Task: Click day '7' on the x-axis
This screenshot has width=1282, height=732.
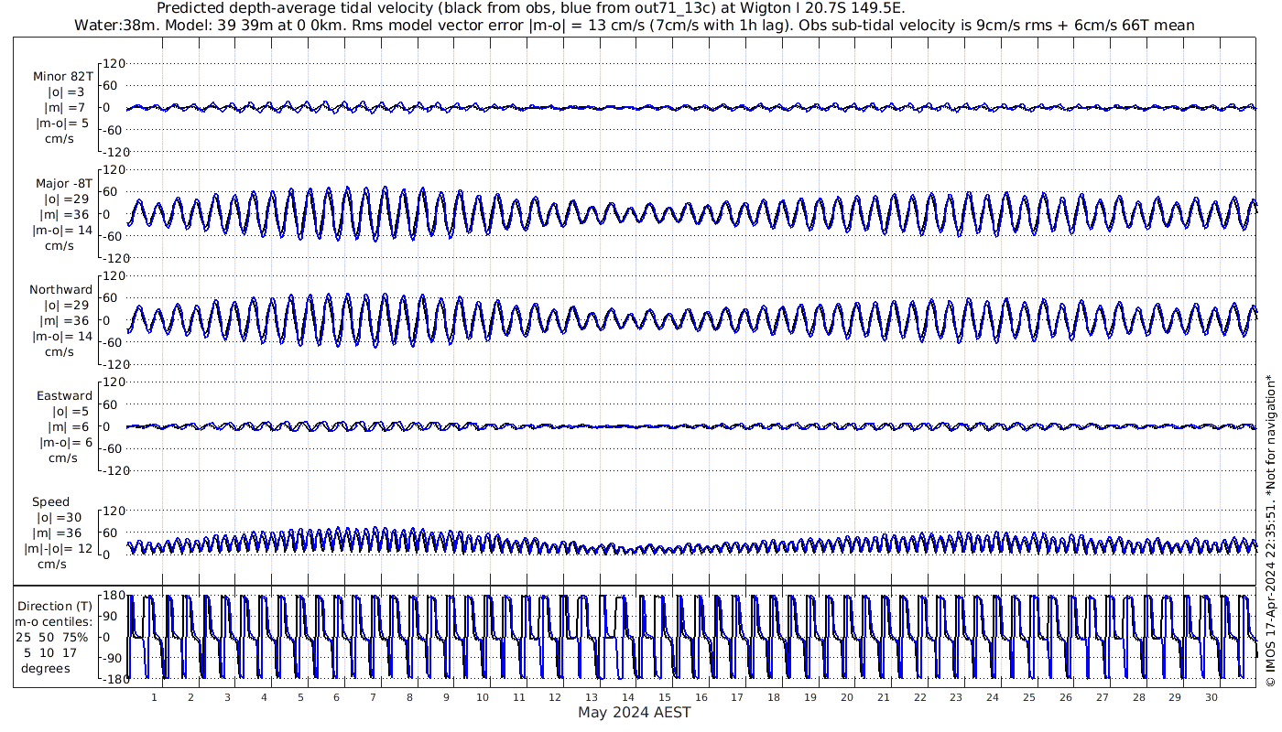Action: [373, 697]
